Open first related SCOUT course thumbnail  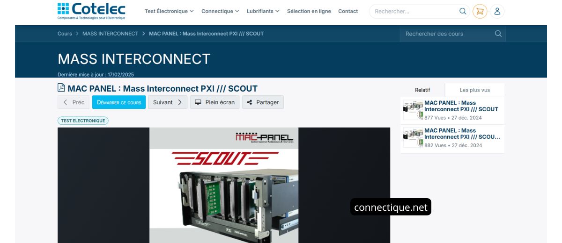[x=413, y=110]
